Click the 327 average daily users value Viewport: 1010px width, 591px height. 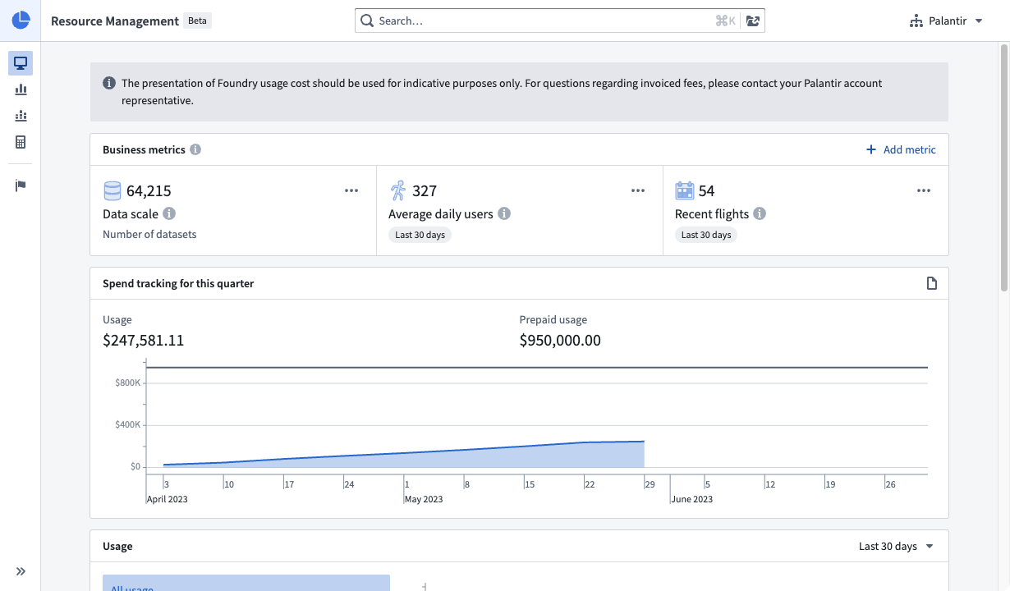point(425,190)
